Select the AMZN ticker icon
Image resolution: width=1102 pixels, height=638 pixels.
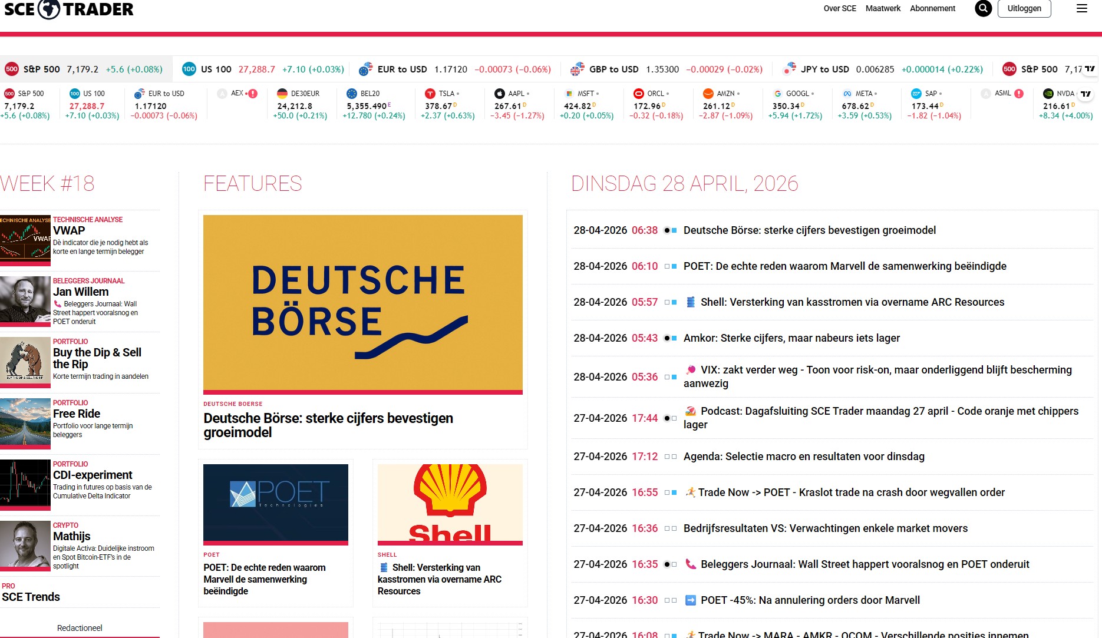pos(708,93)
